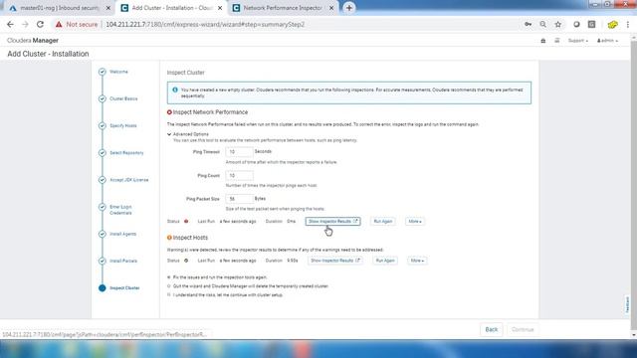
Task: Click the Inspect Network Performance red error icon
Action: pos(169,112)
